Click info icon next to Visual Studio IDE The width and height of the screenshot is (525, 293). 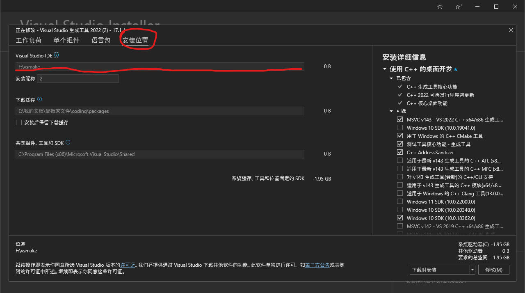[57, 55]
